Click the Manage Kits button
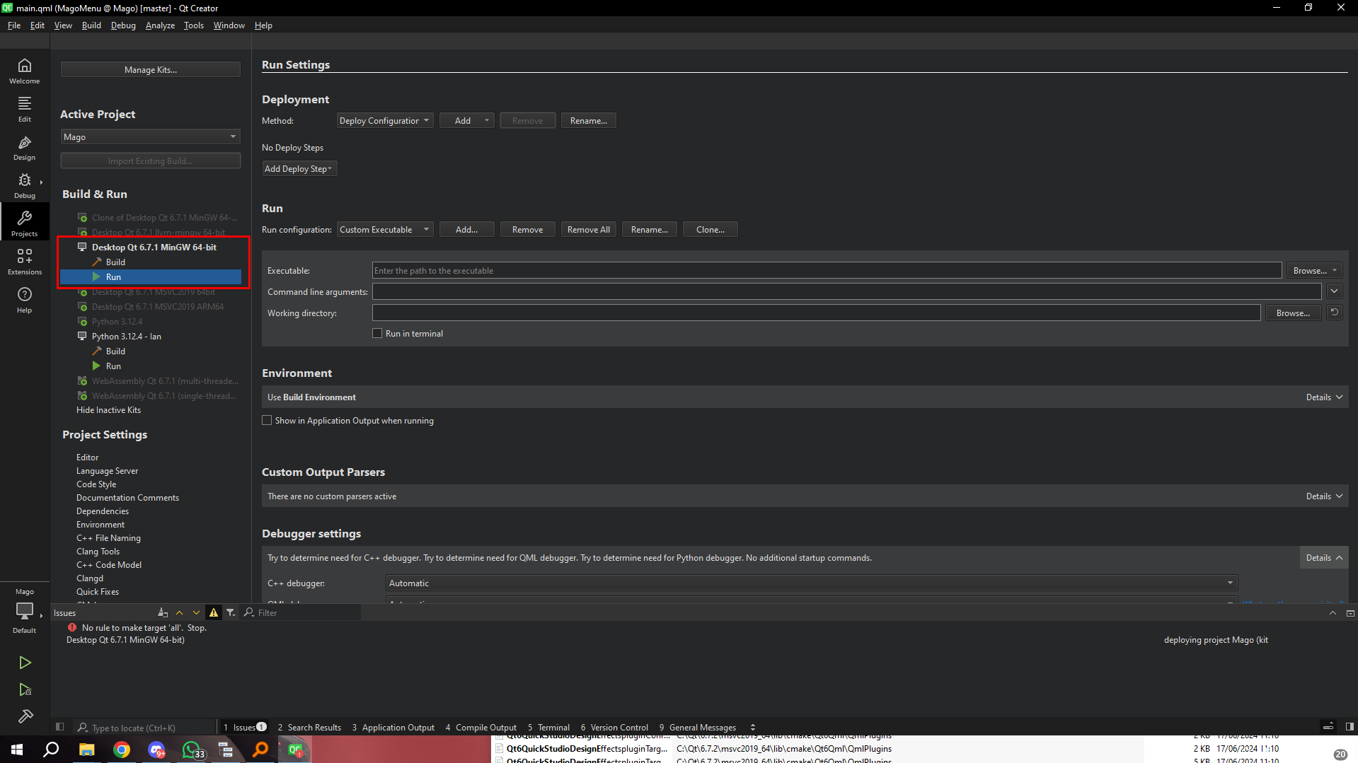 (x=151, y=69)
